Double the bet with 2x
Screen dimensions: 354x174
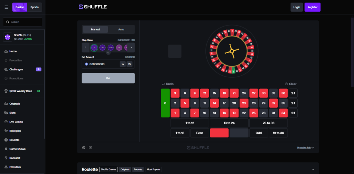[130, 64]
